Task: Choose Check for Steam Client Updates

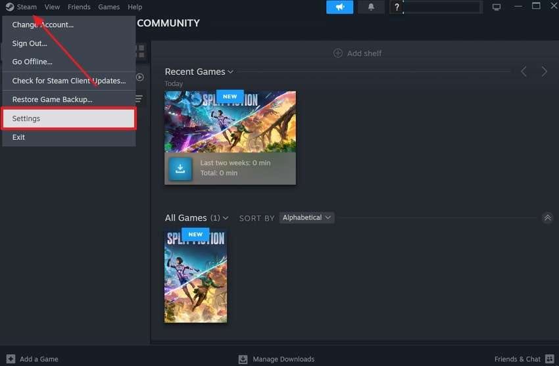Action: pyautogui.click(x=69, y=81)
